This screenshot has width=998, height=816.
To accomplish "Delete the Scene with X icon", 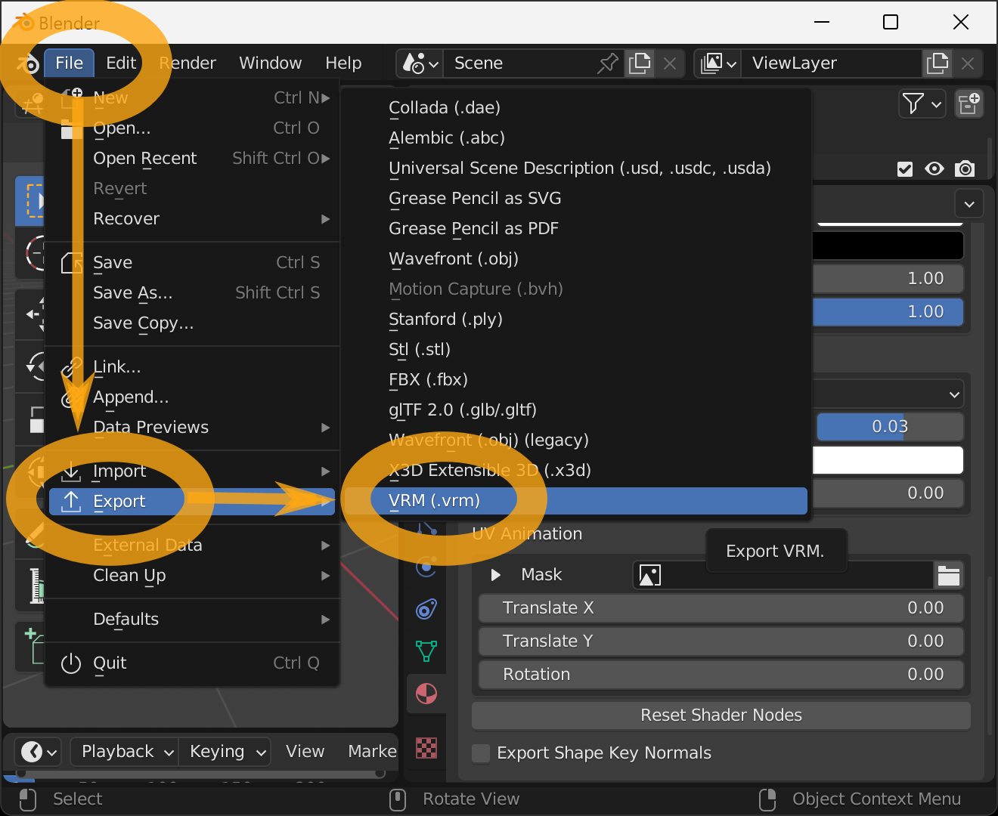I will 670,63.
